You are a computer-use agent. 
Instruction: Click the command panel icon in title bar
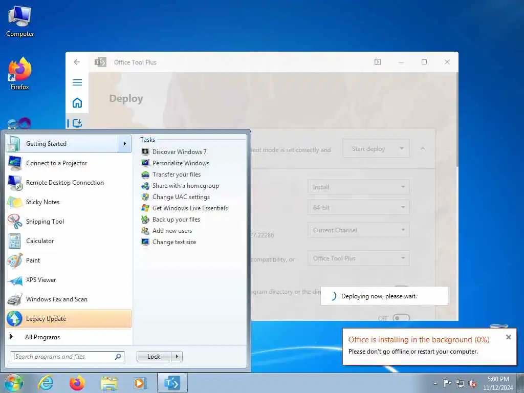point(378,62)
